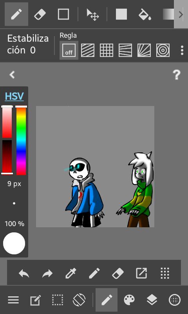This screenshot has height=314, width=188.
Task: Enable the parallel lines ruler
Action: click(88, 50)
